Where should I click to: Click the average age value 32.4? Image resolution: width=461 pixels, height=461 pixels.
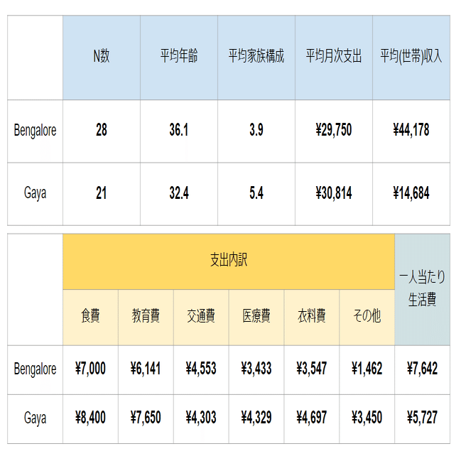point(179,193)
